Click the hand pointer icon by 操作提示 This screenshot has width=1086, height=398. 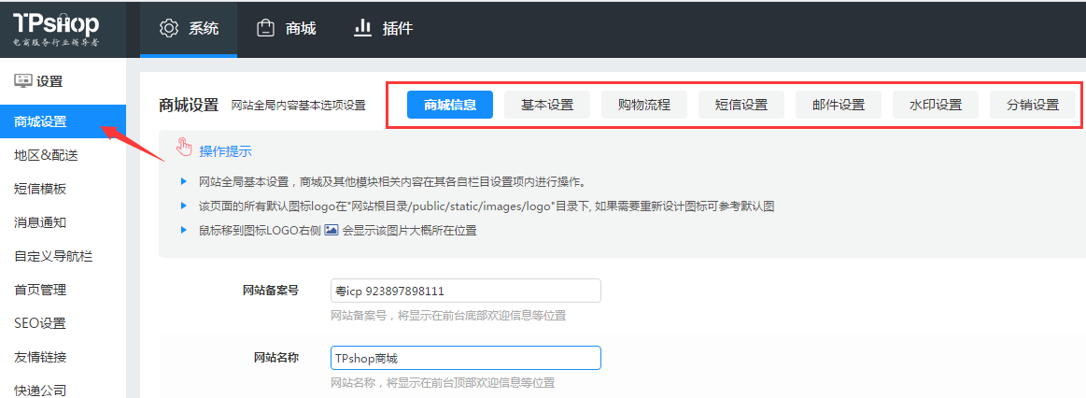[184, 150]
